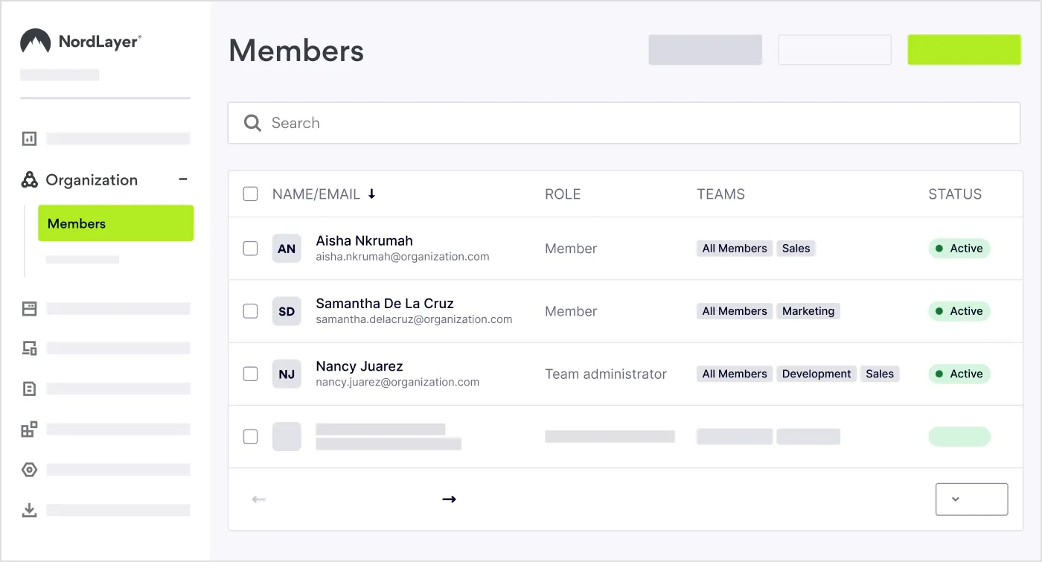Screen dimensions: 1042x562
Task: Go to next page with right arrow
Action: pyautogui.click(x=449, y=499)
